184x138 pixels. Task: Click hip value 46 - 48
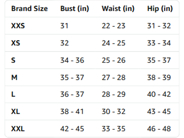pos(159,129)
